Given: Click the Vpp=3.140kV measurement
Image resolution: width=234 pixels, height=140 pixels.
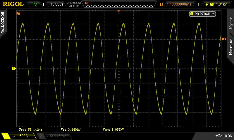Looking at the screenshot, I should (x=70, y=129).
